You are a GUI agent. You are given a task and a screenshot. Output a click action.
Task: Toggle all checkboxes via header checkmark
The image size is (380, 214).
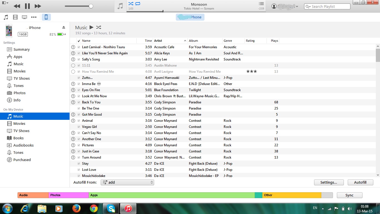(x=79, y=41)
